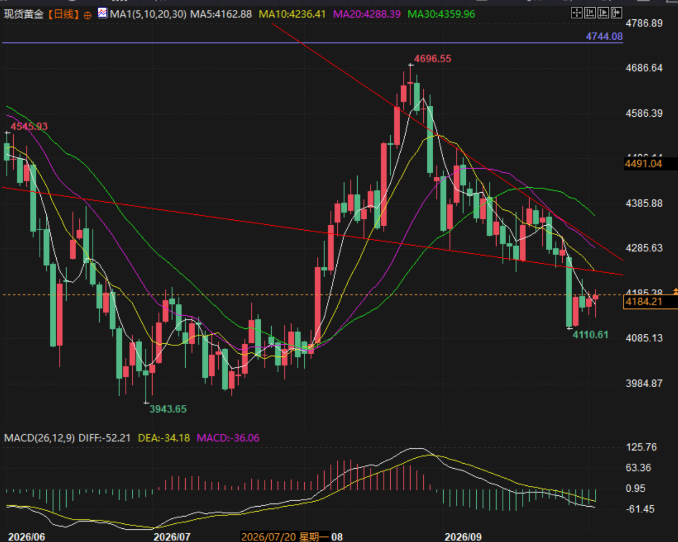The width and height of the screenshot is (678, 542).
Task: Click the -61.45 MACD axis value
Action: coord(641,509)
